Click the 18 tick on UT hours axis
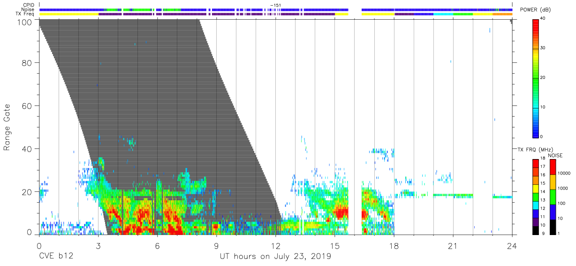 (x=394, y=246)
